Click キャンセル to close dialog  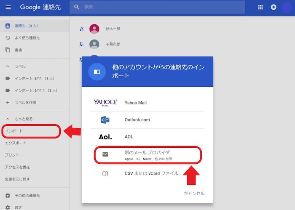coord(194,193)
